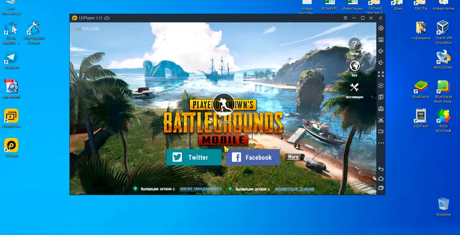
Task: Select the Clean Registry desktop shortcut
Action: pos(11,32)
